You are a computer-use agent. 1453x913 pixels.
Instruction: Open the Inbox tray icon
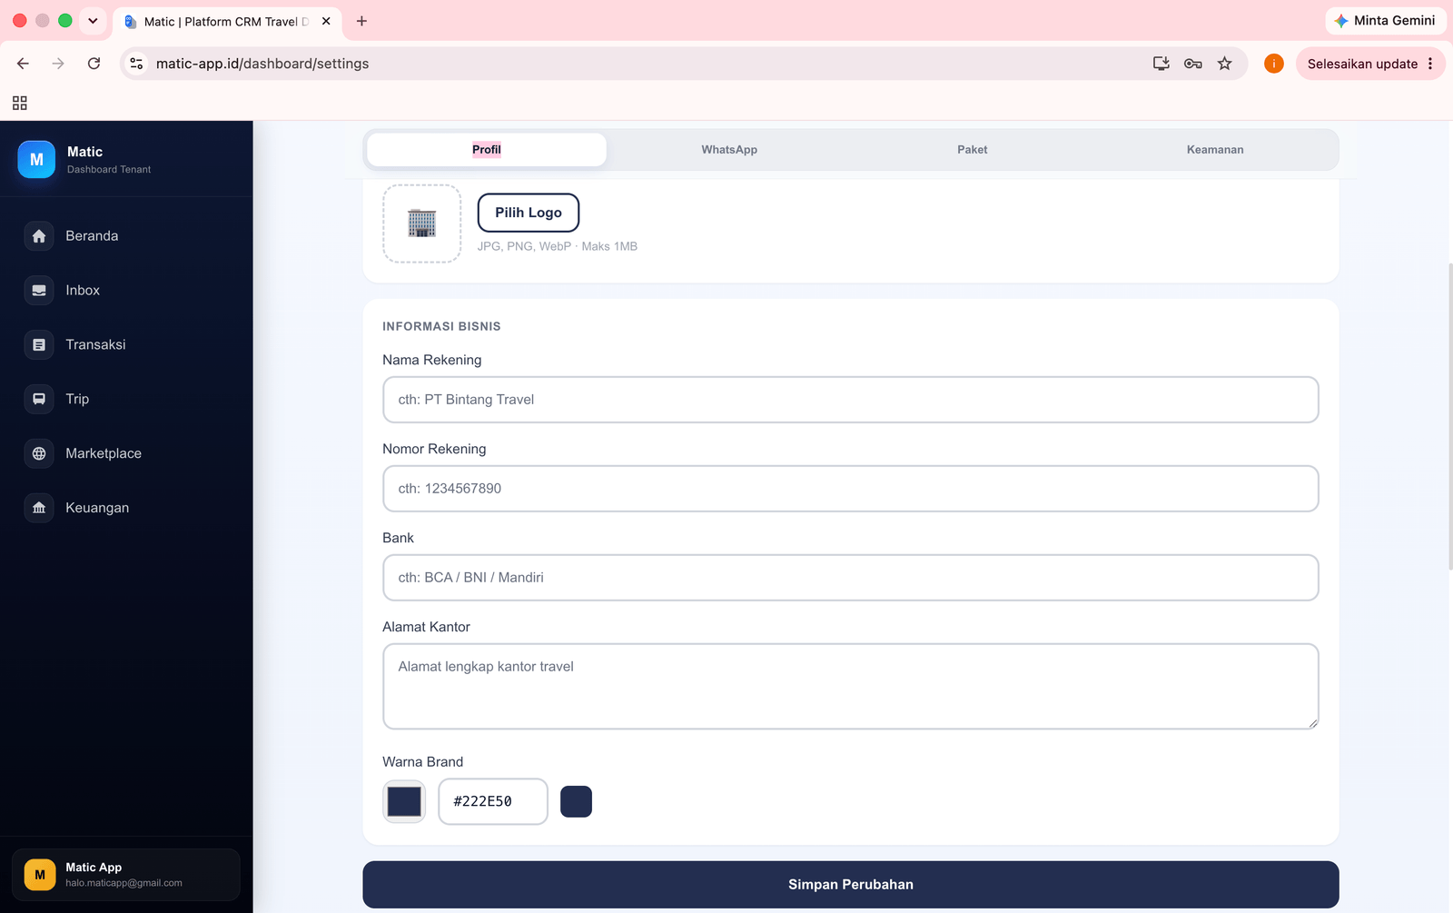pos(39,291)
